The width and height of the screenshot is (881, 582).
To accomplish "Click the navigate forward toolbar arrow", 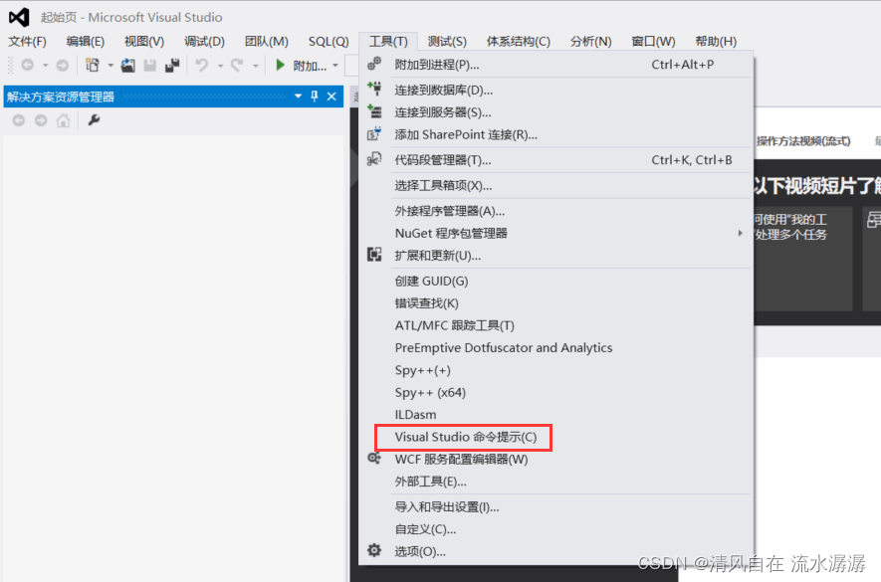I will coord(63,66).
